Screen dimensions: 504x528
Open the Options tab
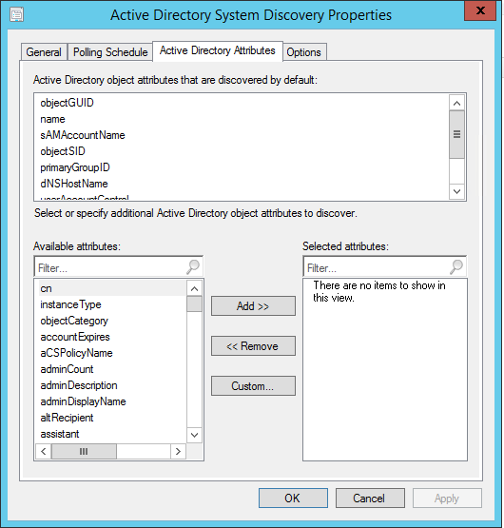click(x=304, y=52)
